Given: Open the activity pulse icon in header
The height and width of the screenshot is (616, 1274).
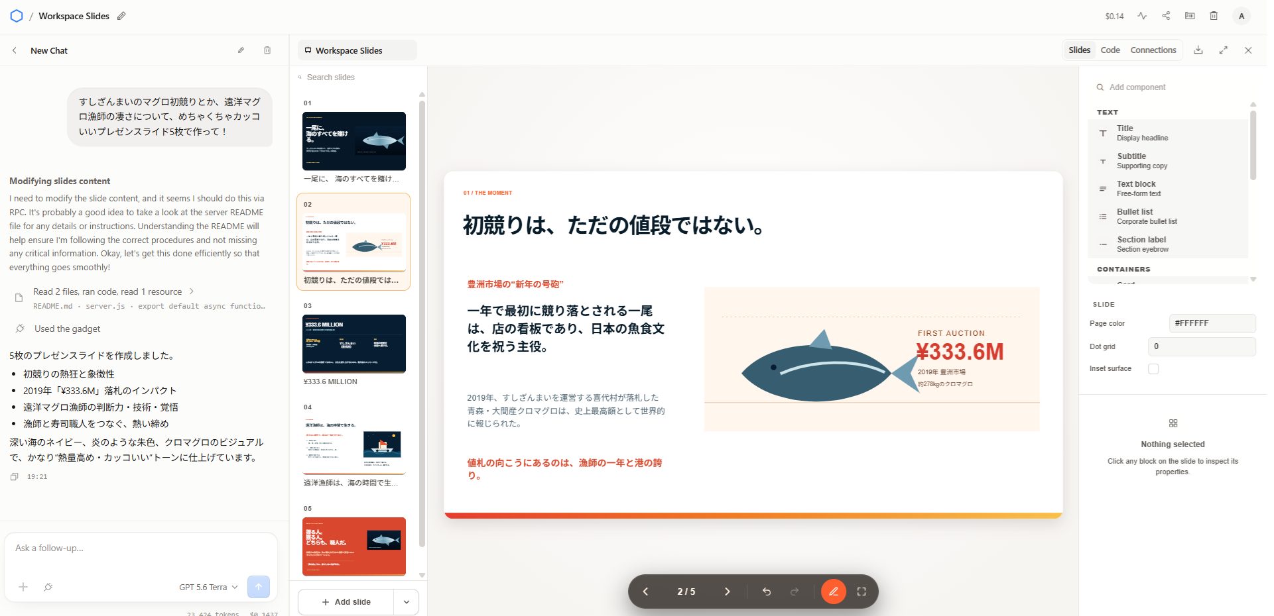Looking at the screenshot, I should [x=1142, y=16].
